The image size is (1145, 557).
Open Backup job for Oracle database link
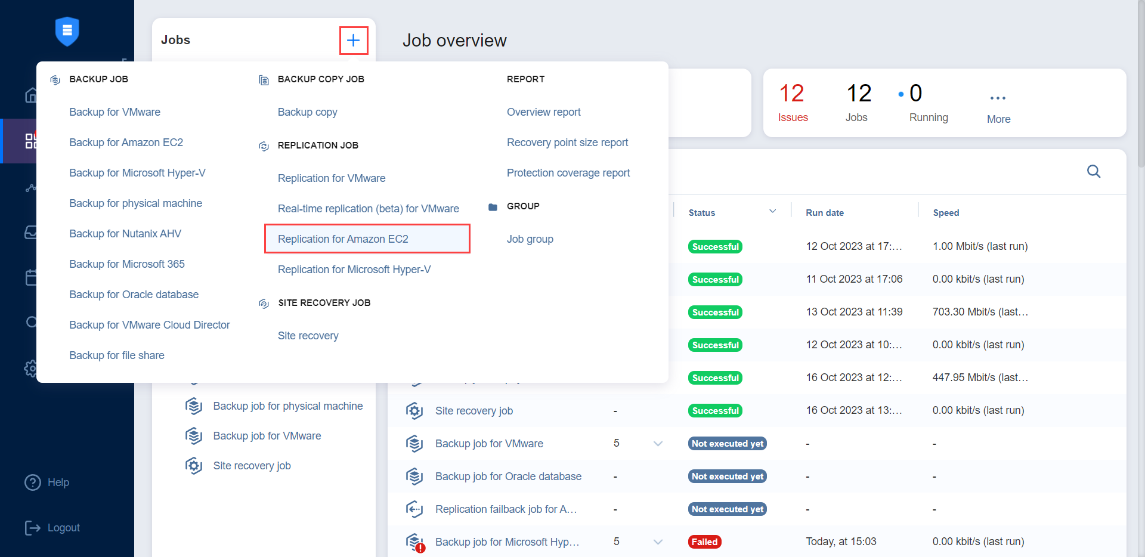(x=508, y=476)
